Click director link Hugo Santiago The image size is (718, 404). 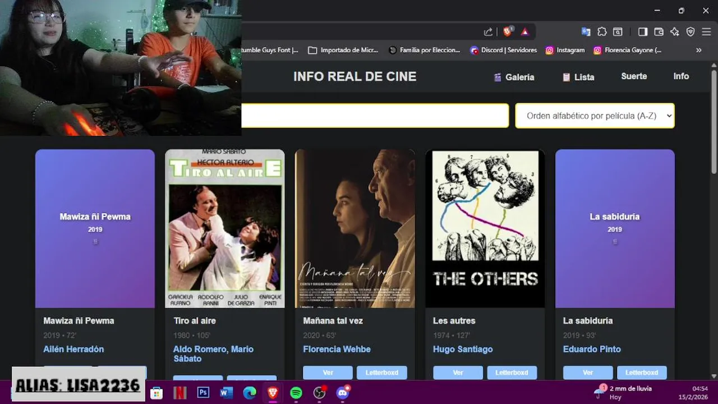[x=463, y=349]
